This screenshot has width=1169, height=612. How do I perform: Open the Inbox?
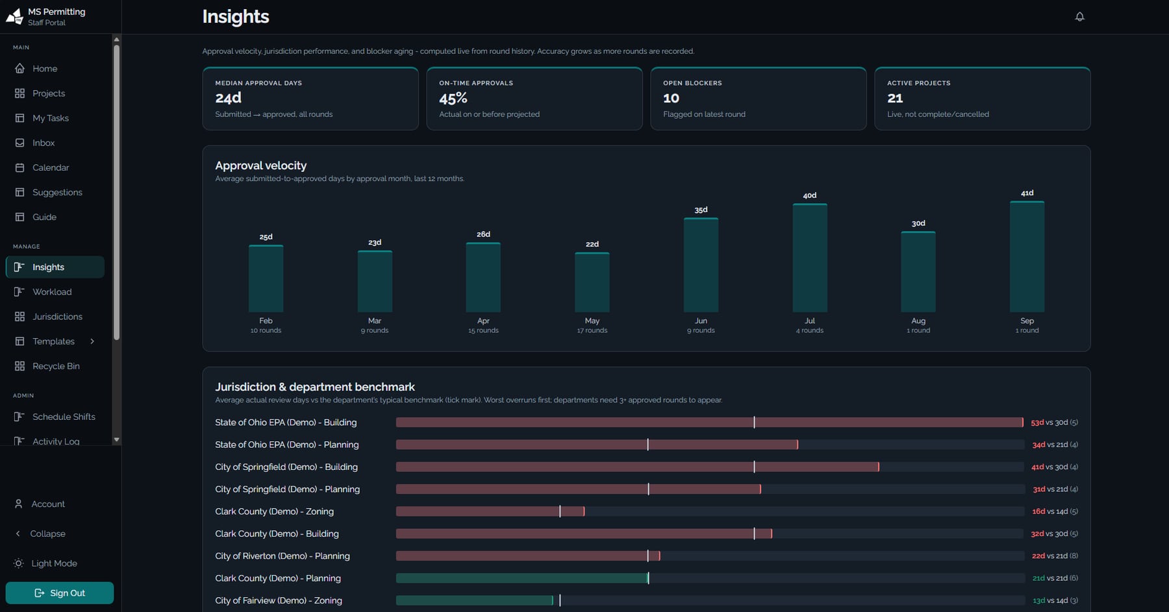[x=55, y=143]
